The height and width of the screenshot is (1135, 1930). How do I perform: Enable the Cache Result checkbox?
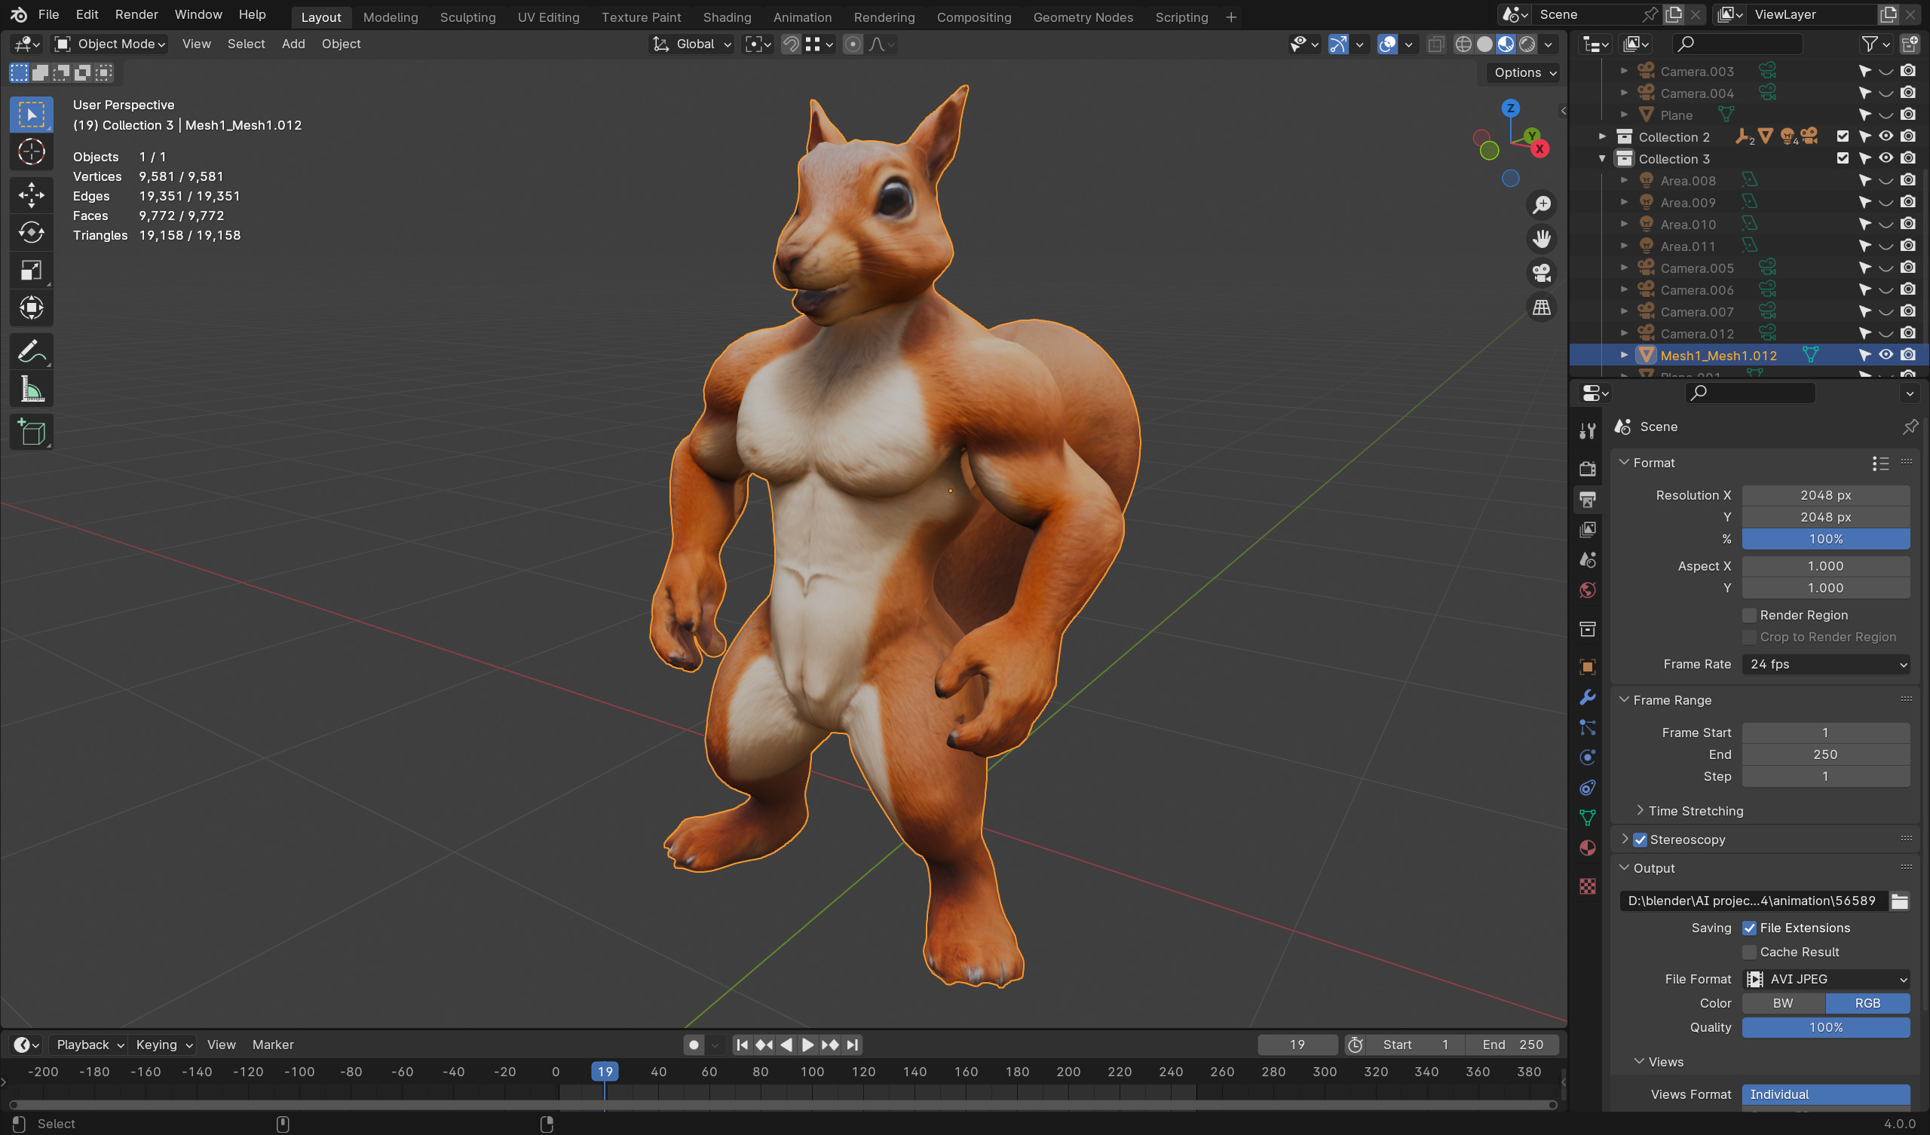pos(1749,953)
